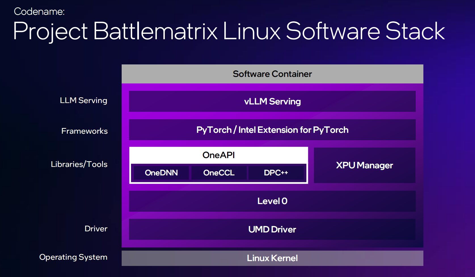Choose the OneCCL library box

pos(219,173)
